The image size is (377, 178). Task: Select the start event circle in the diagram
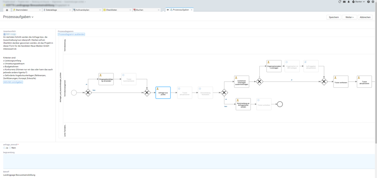coord(74,93)
